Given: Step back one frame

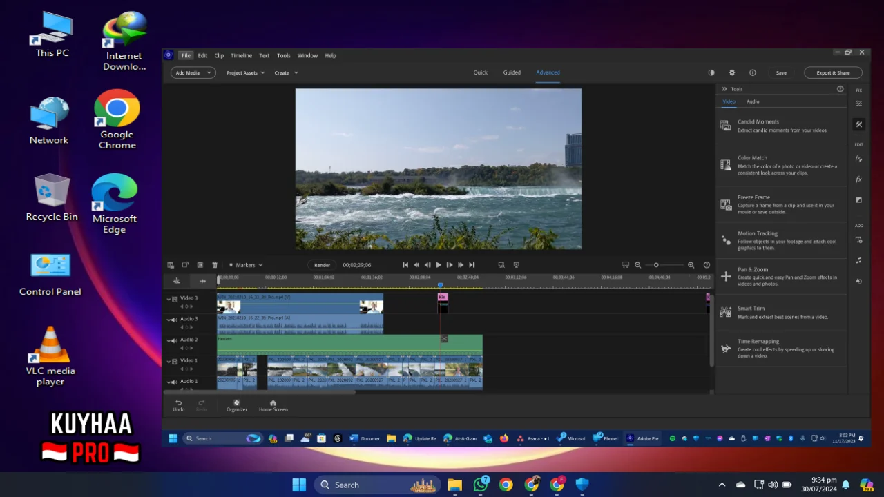Looking at the screenshot, I should tap(427, 265).
